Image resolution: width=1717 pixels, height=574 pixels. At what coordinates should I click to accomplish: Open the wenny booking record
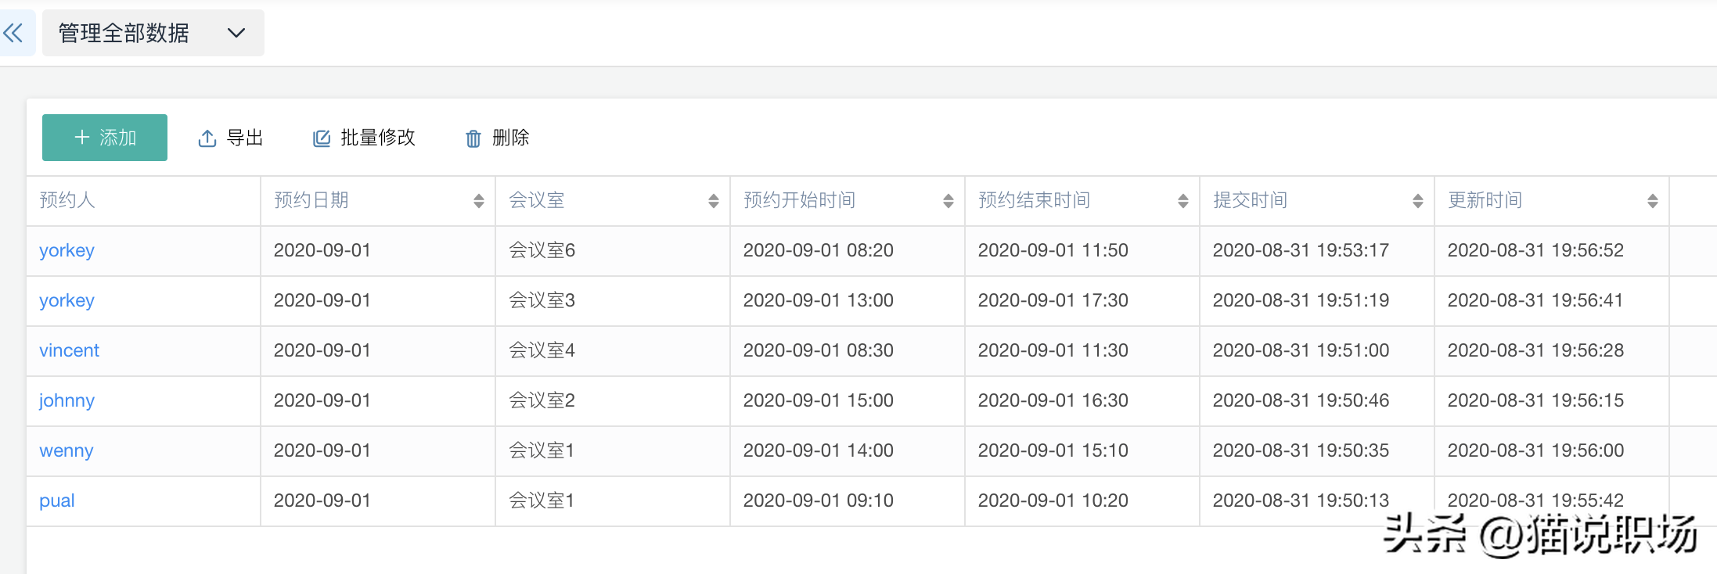pos(66,450)
